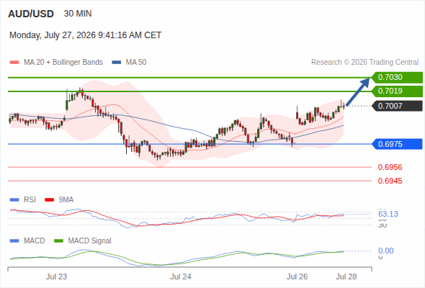Click the RSI value 63.13 label
The width and height of the screenshot is (425, 288).
[388, 214]
